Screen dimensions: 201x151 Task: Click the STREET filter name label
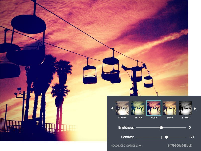coord(186,117)
